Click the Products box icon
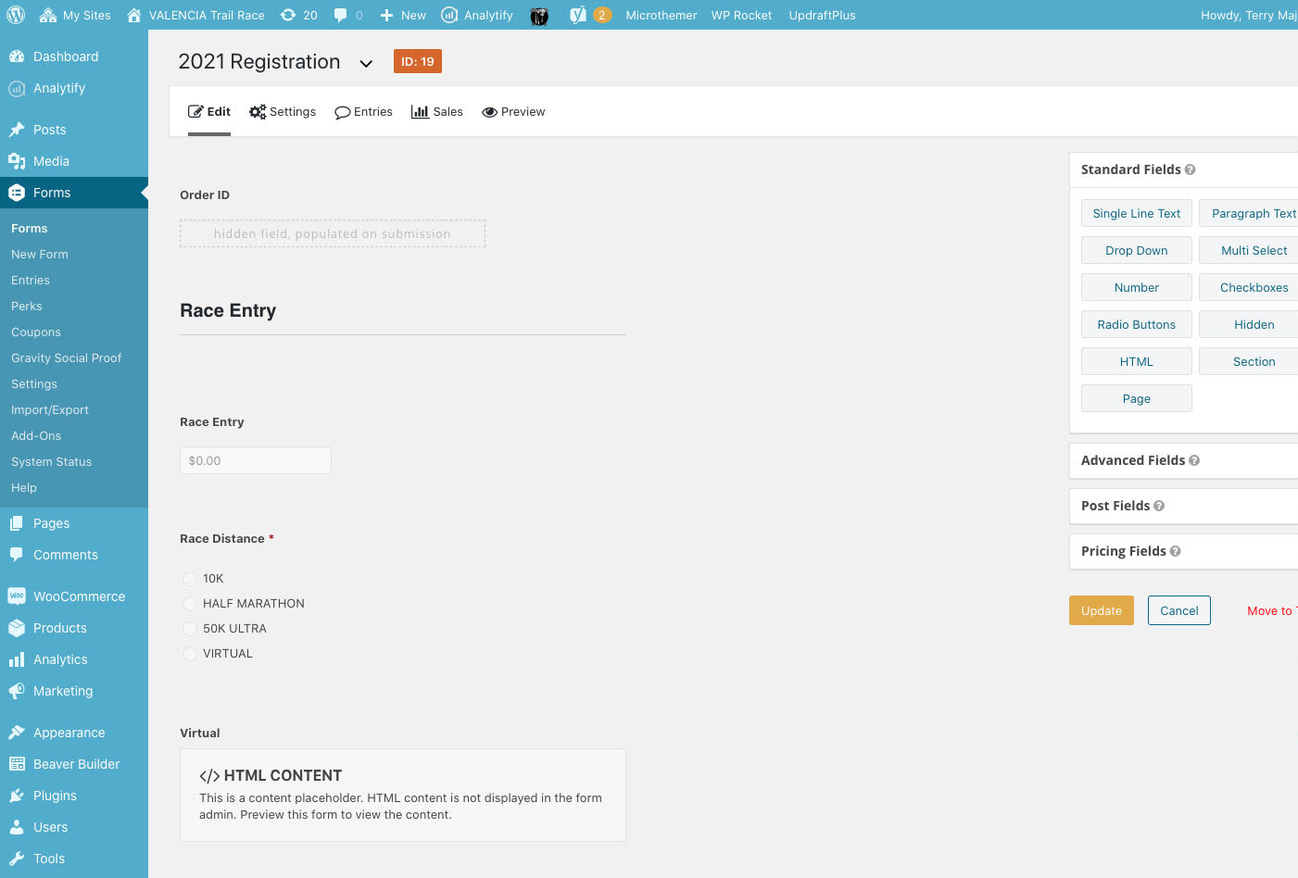Image resolution: width=1298 pixels, height=878 pixels. (17, 628)
